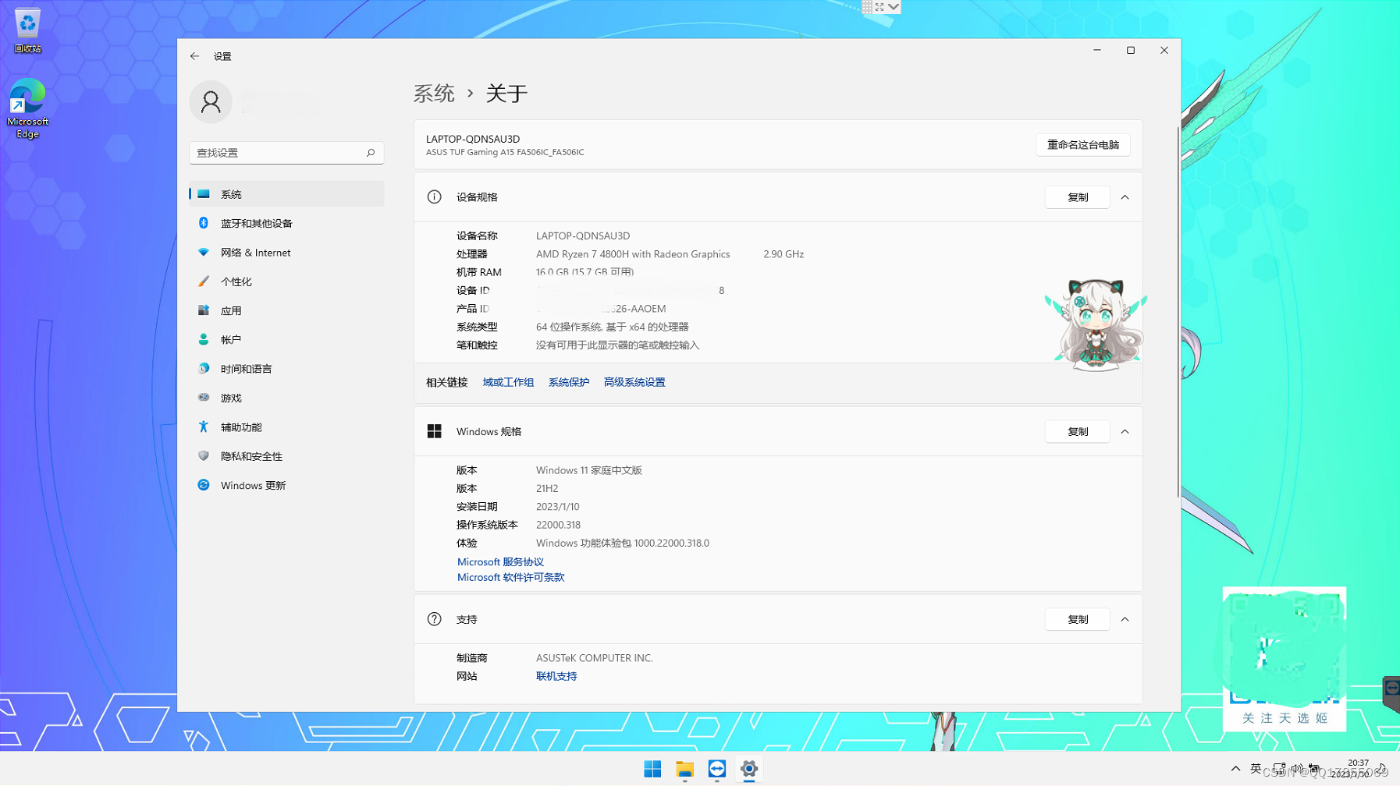Copy the Windows 规格 details

pyautogui.click(x=1077, y=432)
